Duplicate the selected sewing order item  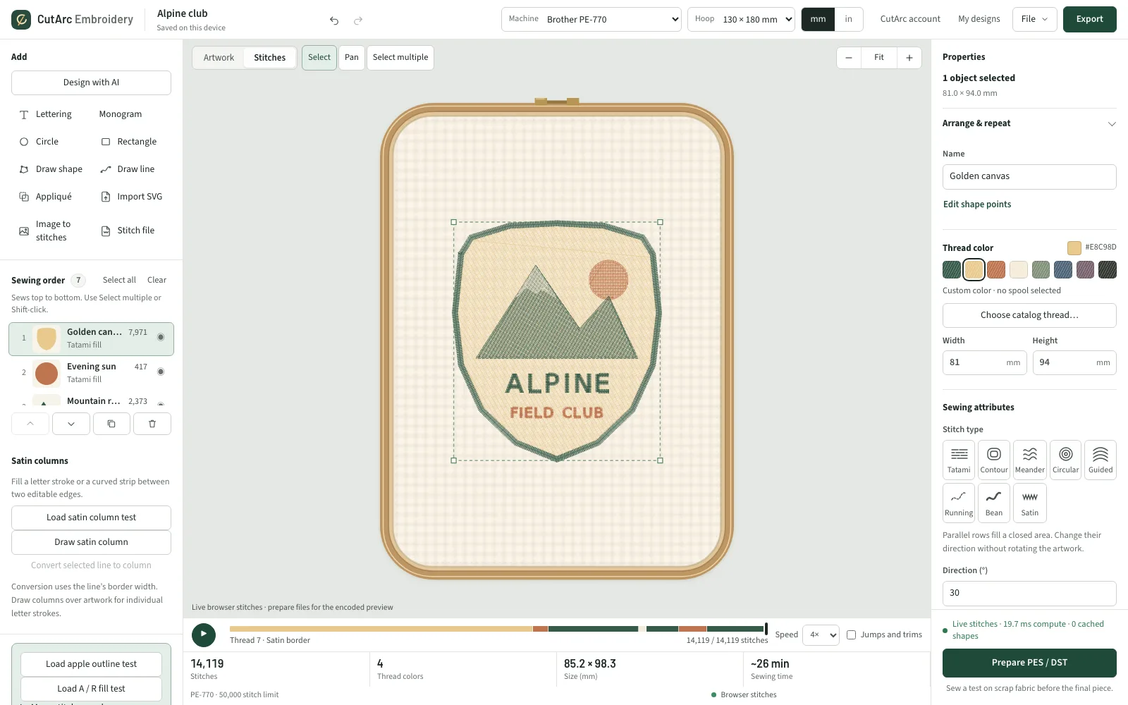click(x=111, y=424)
